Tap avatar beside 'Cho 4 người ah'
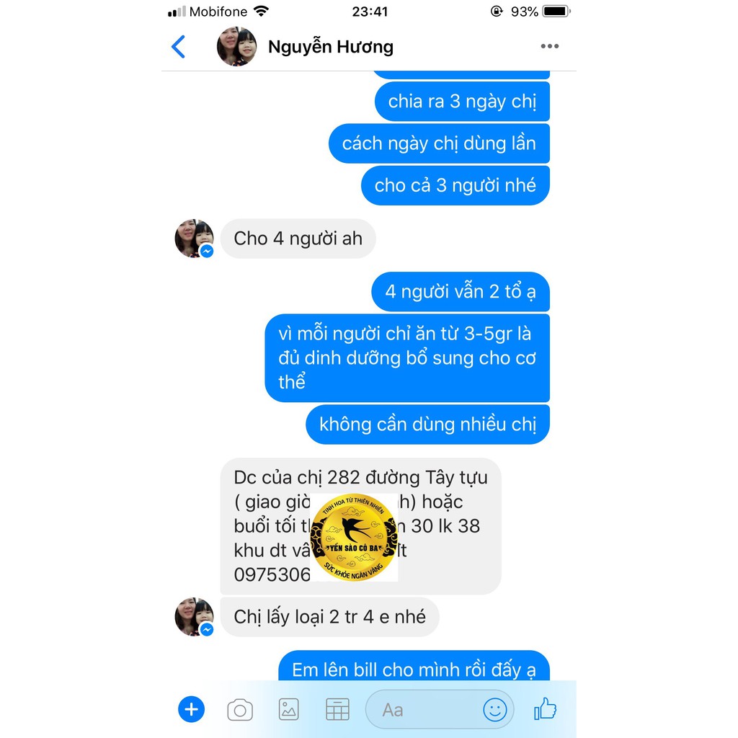The width and height of the screenshot is (738, 738). point(194,238)
